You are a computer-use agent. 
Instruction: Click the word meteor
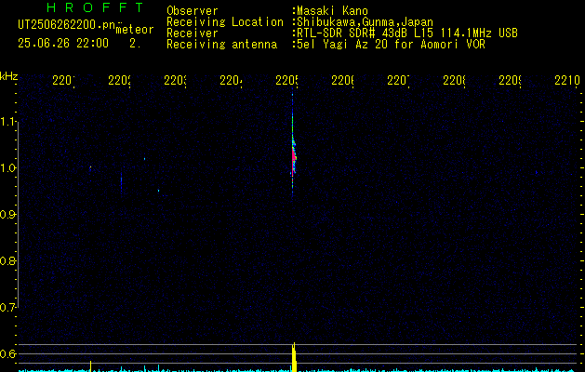(x=135, y=30)
